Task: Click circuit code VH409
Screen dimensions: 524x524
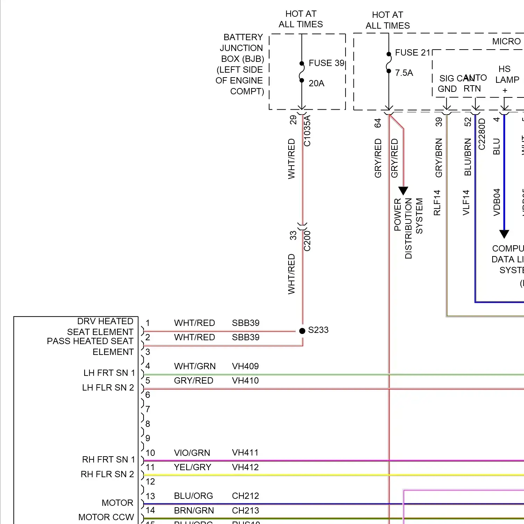Action: (x=245, y=366)
